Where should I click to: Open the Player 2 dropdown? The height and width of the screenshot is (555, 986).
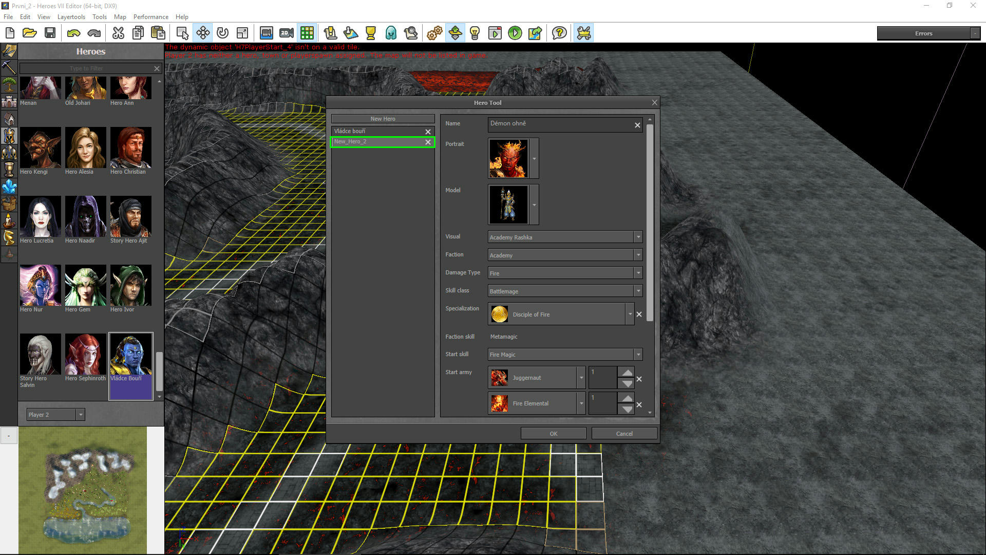(x=55, y=415)
